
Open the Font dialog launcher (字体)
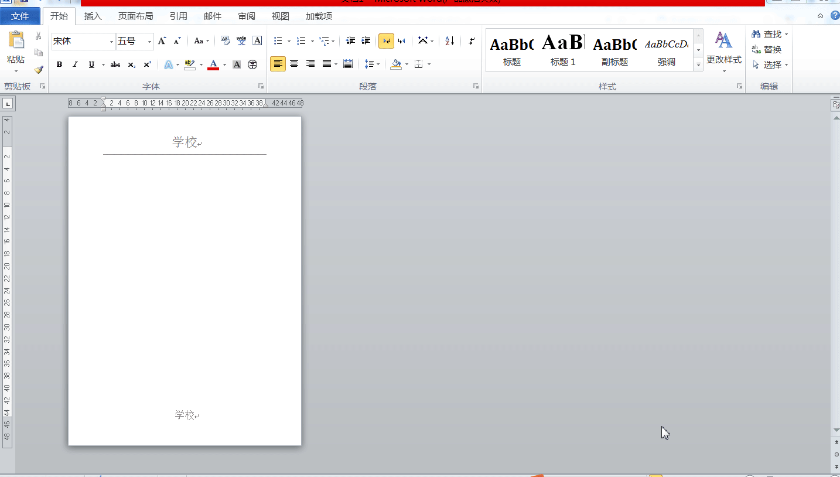[261, 86]
